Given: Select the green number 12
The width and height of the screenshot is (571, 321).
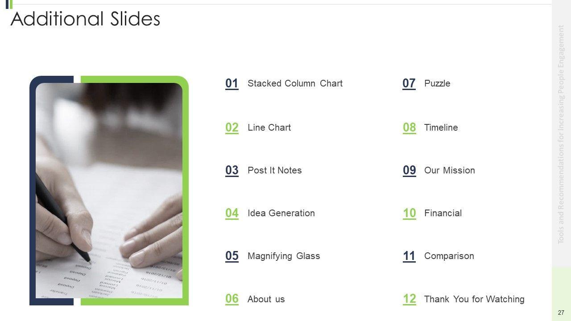Looking at the screenshot, I should [x=409, y=299].
